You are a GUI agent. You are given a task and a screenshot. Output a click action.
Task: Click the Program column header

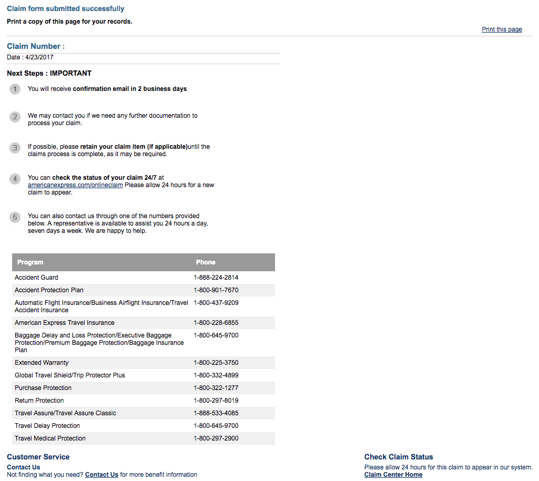point(30,262)
